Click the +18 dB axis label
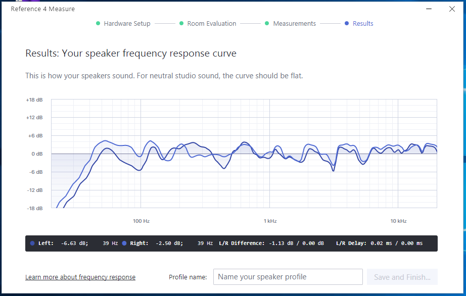 (x=34, y=100)
